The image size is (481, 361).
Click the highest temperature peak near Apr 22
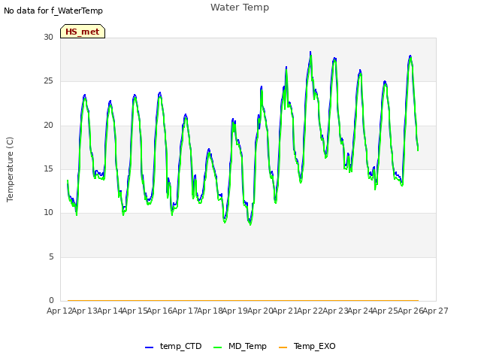[310, 53]
